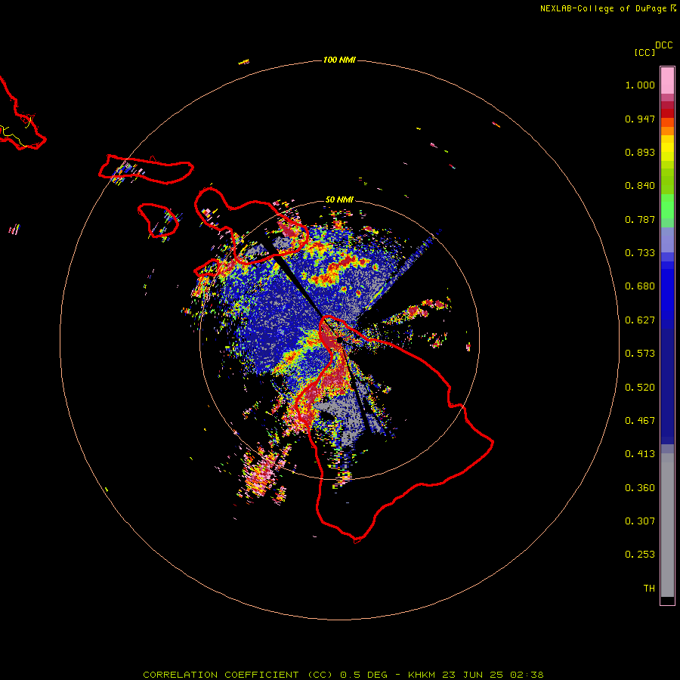The height and width of the screenshot is (680, 680).
Task: Click the 0.520 legend value
Action: [640, 388]
